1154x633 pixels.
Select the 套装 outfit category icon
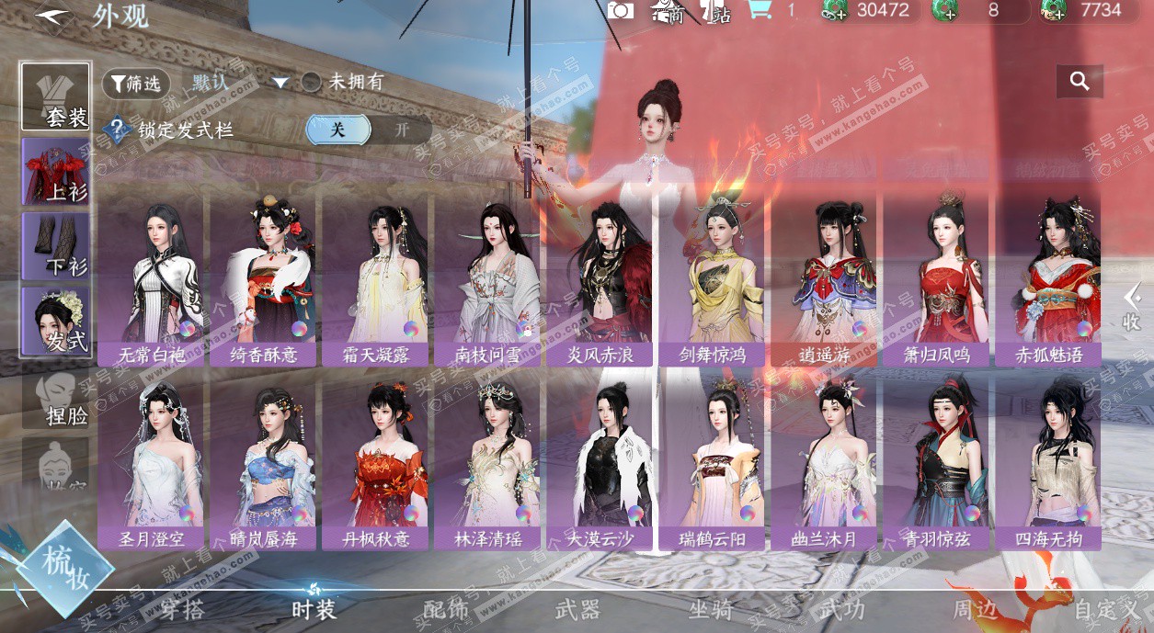click(x=56, y=97)
